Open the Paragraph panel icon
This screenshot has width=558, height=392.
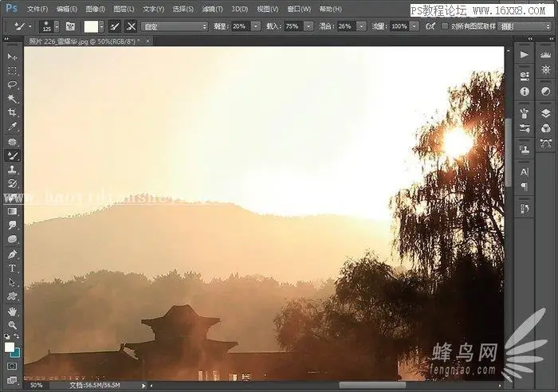tap(525, 186)
